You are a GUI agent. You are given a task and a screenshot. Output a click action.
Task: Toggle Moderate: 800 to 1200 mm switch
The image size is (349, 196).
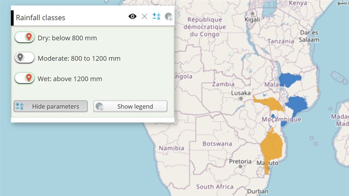tap(24, 58)
